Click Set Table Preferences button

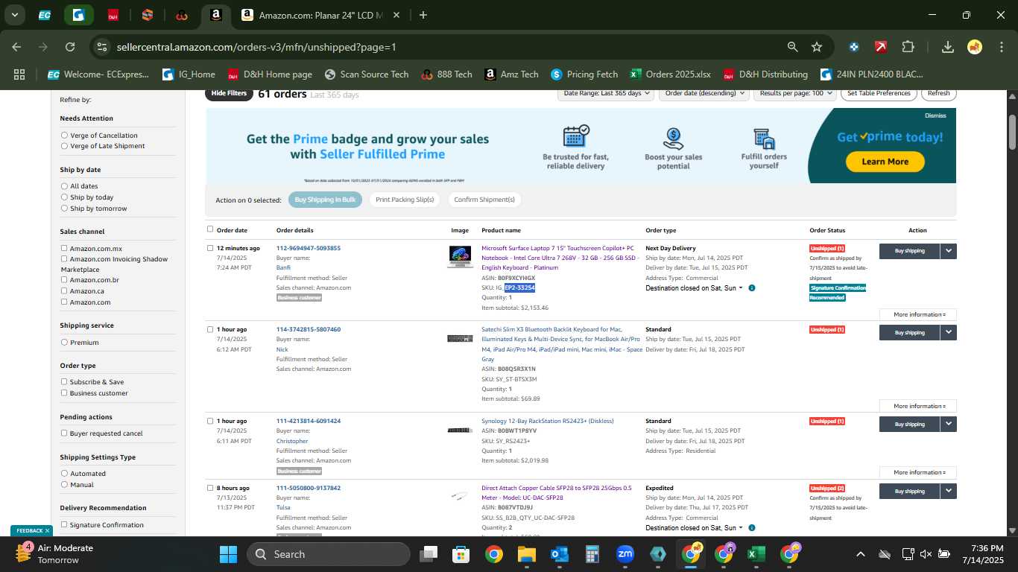(x=879, y=93)
